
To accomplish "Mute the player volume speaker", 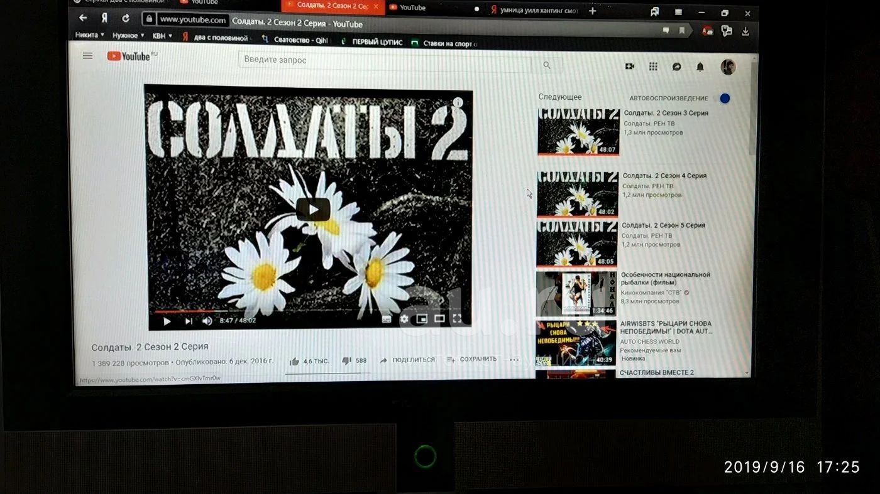I will tap(207, 321).
